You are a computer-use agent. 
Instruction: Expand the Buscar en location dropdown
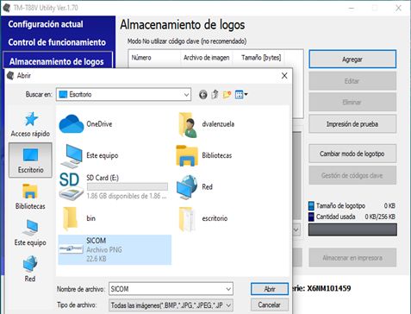[x=186, y=95]
